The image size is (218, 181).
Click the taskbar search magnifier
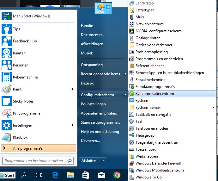(24, 175)
